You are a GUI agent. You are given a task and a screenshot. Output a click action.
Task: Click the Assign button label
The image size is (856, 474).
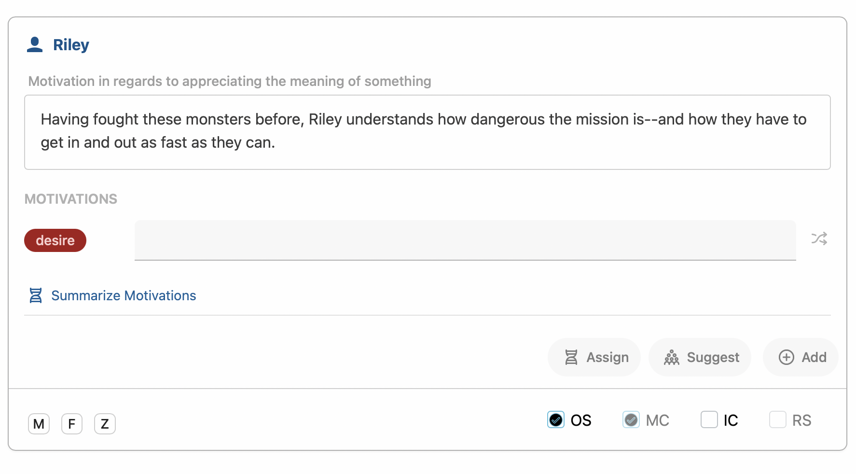pyautogui.click(x=607, y=357)
